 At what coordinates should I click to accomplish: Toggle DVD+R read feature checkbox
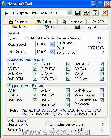[x=68, y=74]
